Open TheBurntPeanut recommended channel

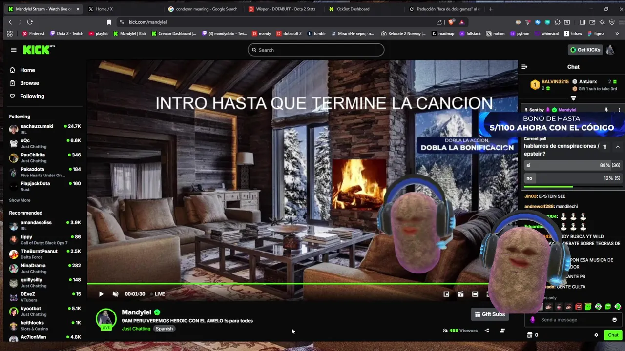pos(45,254)
